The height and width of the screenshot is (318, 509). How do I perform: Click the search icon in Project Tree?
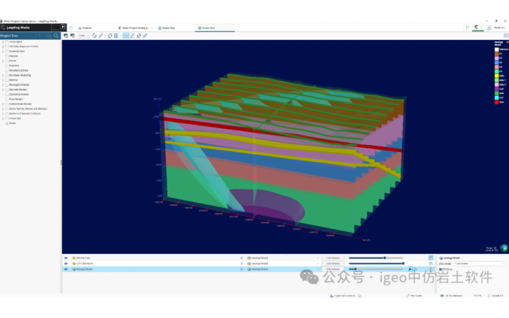point(56,36)
